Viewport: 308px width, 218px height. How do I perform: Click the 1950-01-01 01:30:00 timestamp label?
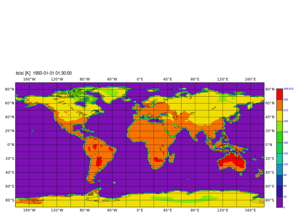pyautogui.click(x=52, y=73)
